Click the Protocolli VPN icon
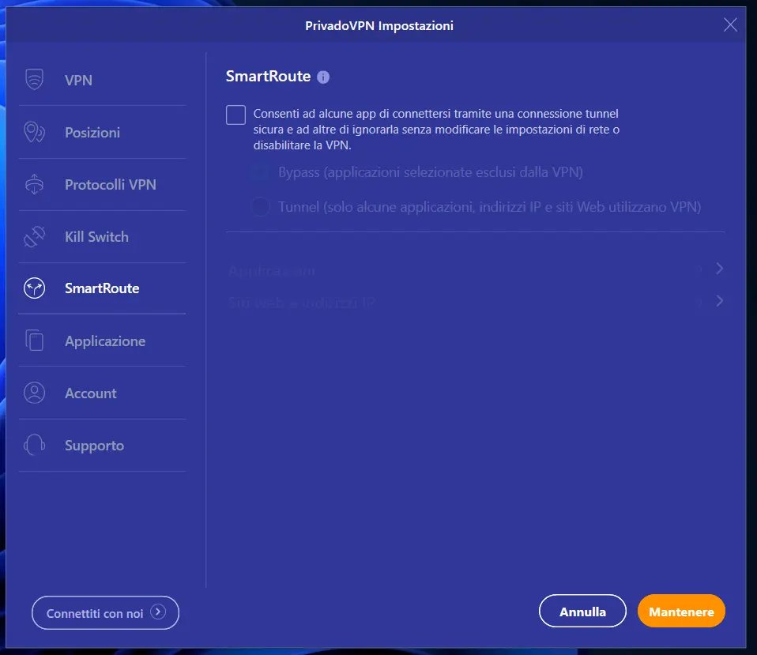Viewport: 757px width, 655px height. [x=34, y=184]
